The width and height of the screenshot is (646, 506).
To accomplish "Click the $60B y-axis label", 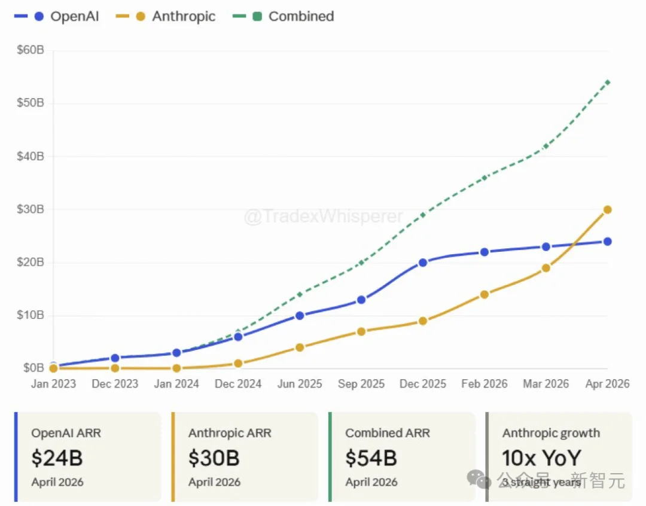I will [x=30, y=50].
